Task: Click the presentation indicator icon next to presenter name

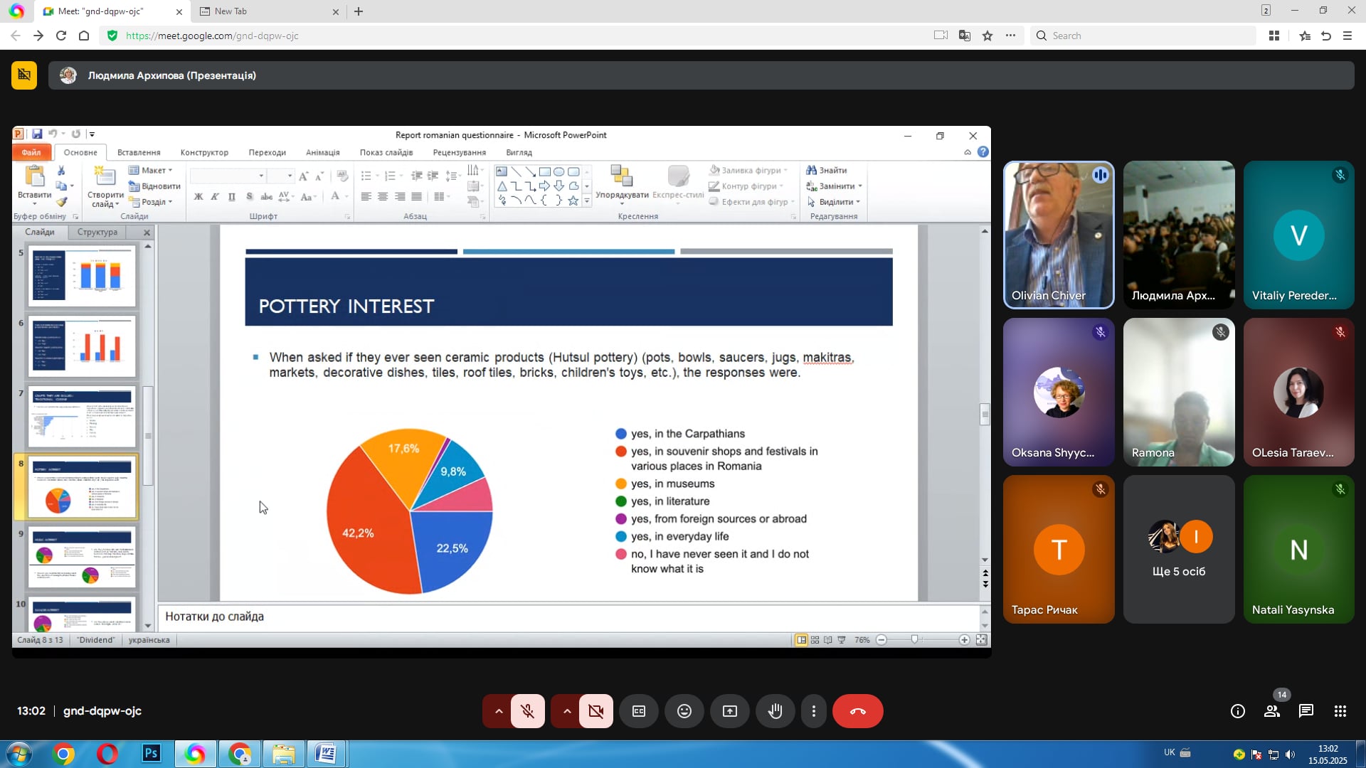Action: [24, 75]
